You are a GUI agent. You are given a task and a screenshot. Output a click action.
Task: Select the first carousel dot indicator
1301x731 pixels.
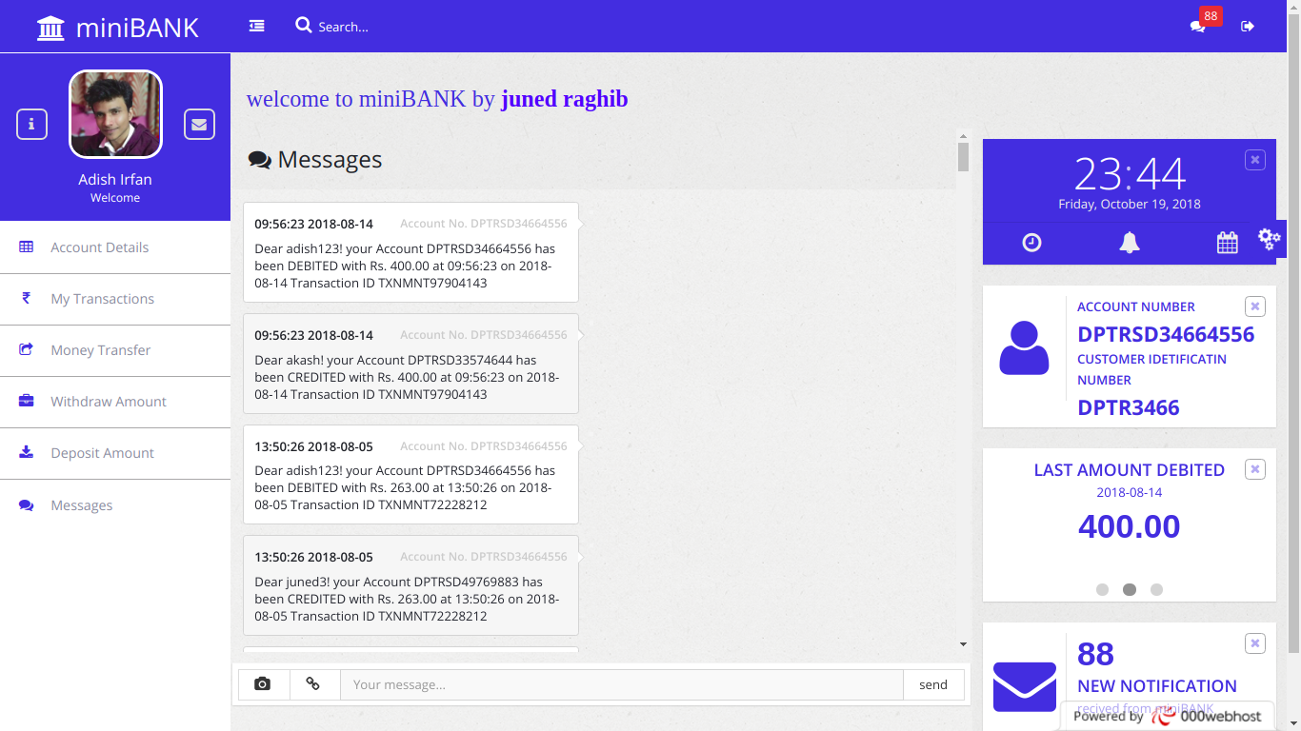1103,589
